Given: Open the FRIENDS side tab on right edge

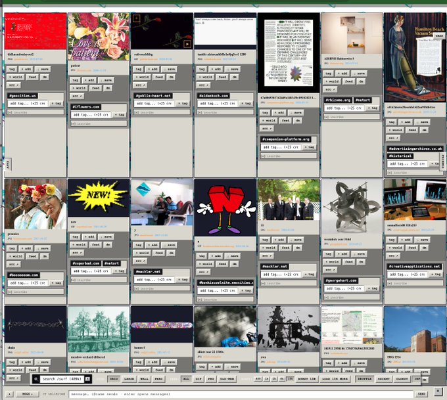Looking at the screenshot, I should (442, 162).
